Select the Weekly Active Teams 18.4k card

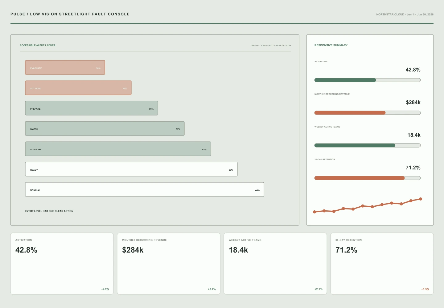275,264
